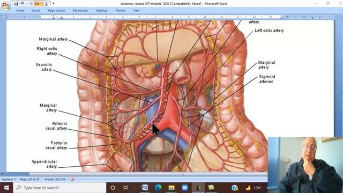Open Zoom app from taskbar
343x193 pixels.
(185, 188)
